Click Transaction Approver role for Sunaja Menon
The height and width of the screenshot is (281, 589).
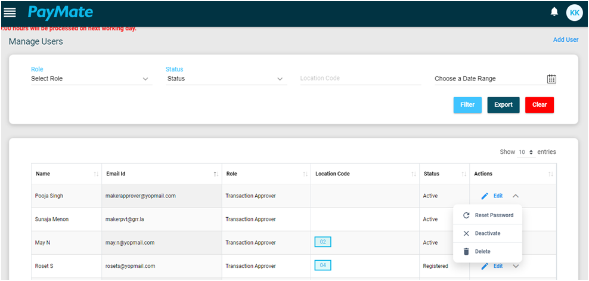250,220
